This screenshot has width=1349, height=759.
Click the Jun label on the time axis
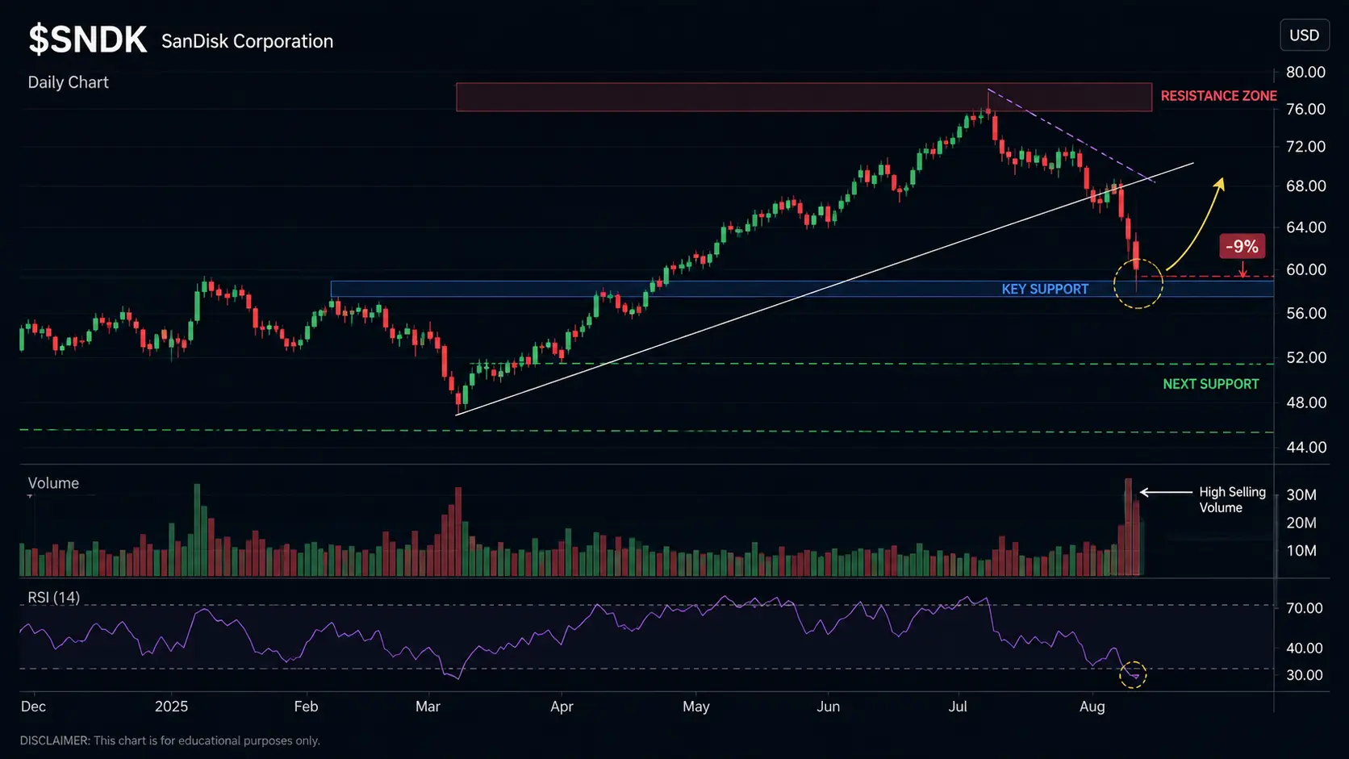[828, 707]
